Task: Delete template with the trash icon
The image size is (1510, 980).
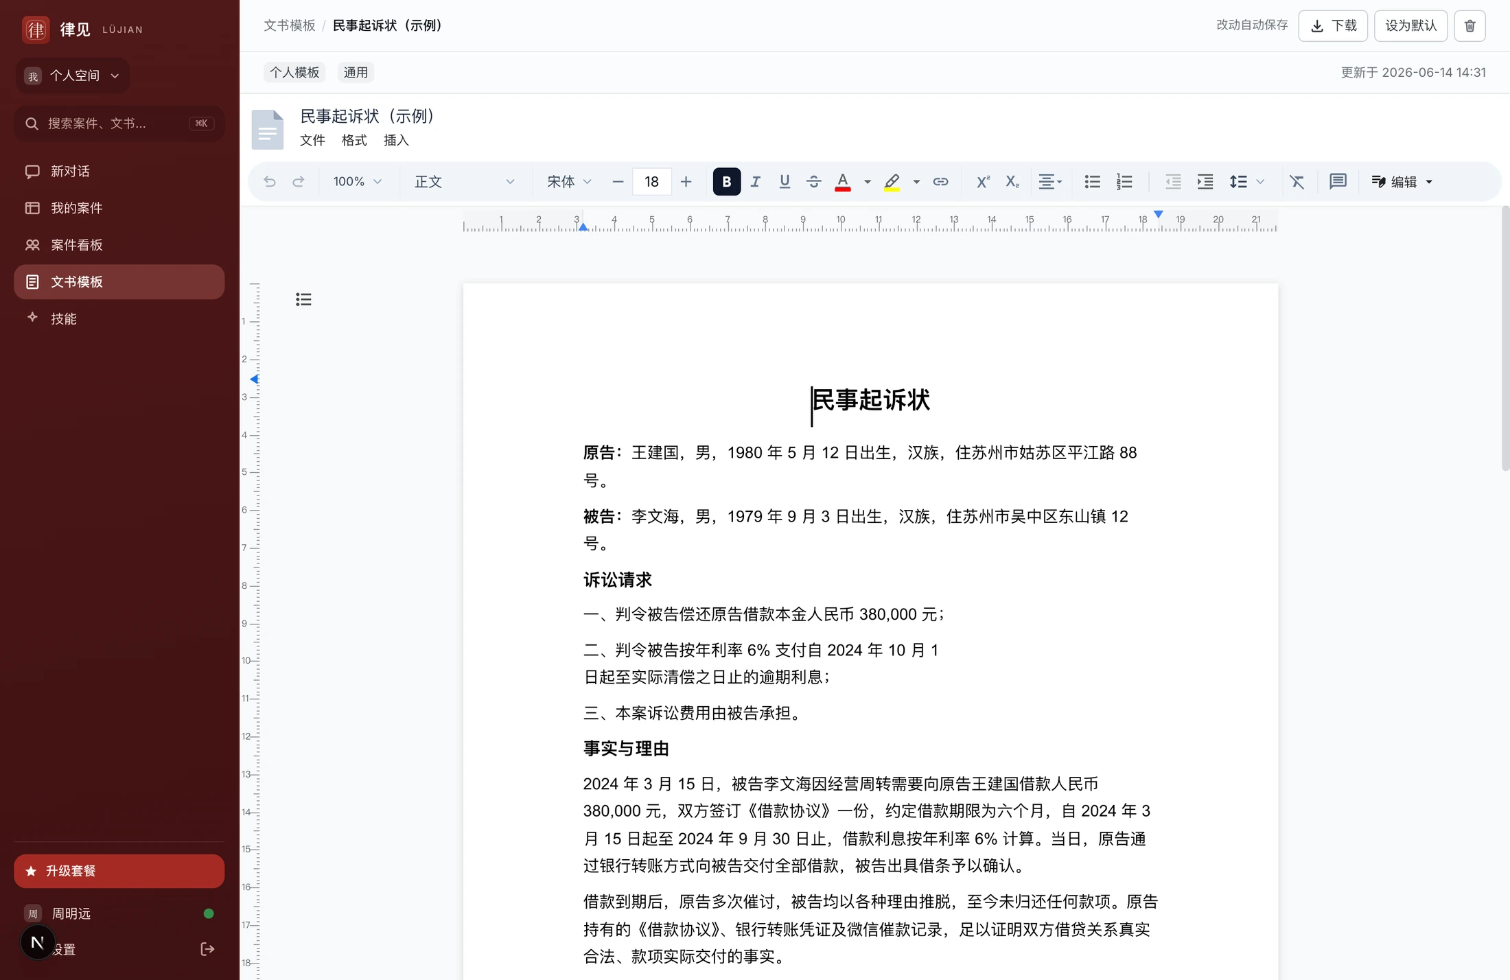Action: pos(1470,26)
